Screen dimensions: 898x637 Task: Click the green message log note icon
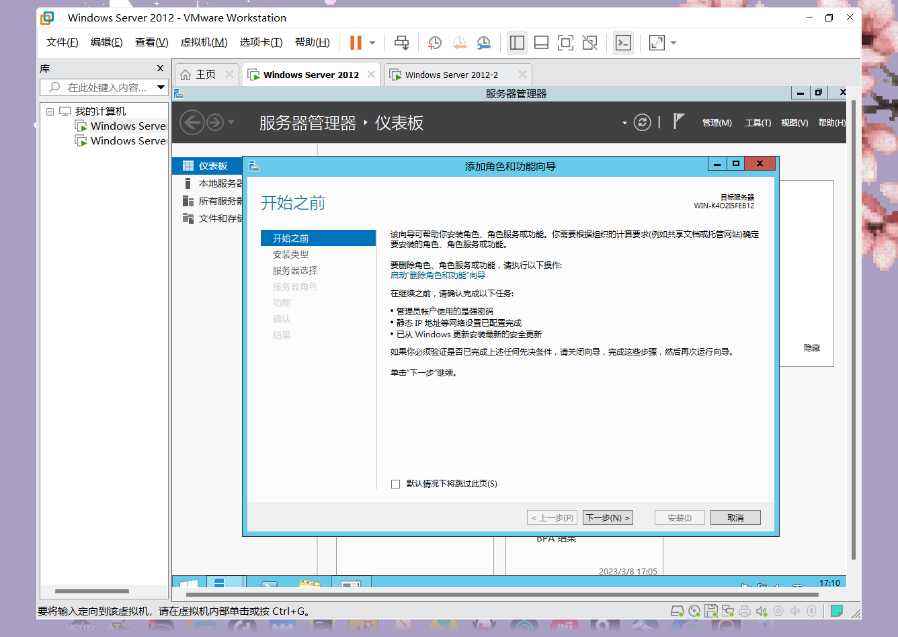point(837,611)
